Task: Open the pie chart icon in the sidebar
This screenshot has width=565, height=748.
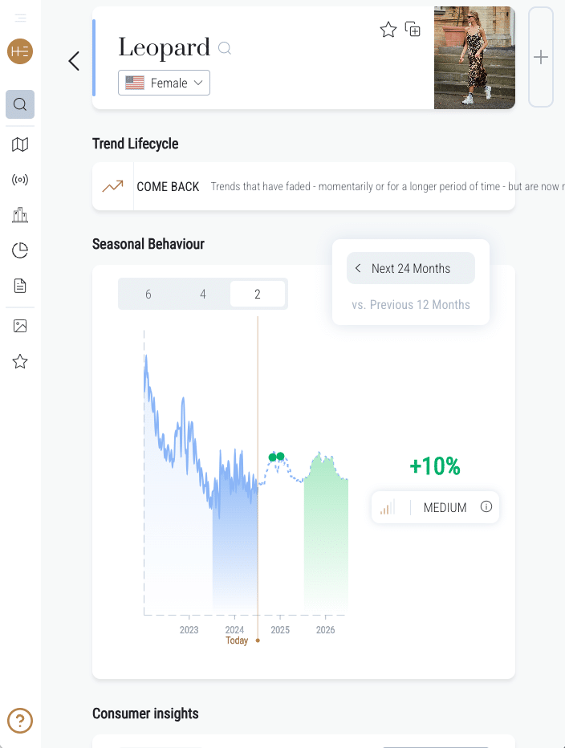Action: [20, 250]
